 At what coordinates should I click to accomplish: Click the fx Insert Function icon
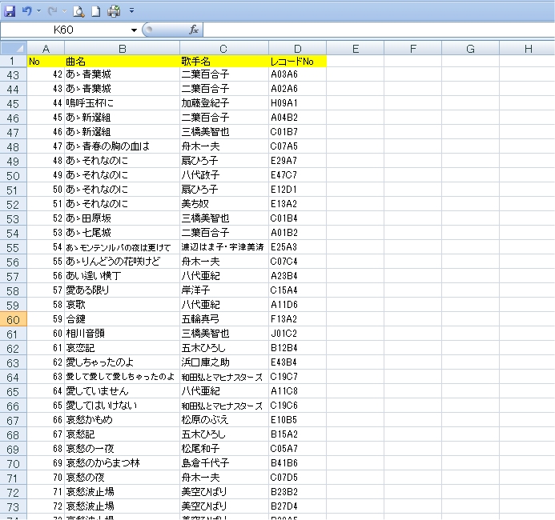(193, 30)
